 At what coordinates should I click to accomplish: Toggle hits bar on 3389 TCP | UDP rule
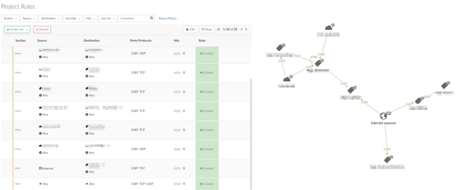[177, 184]
